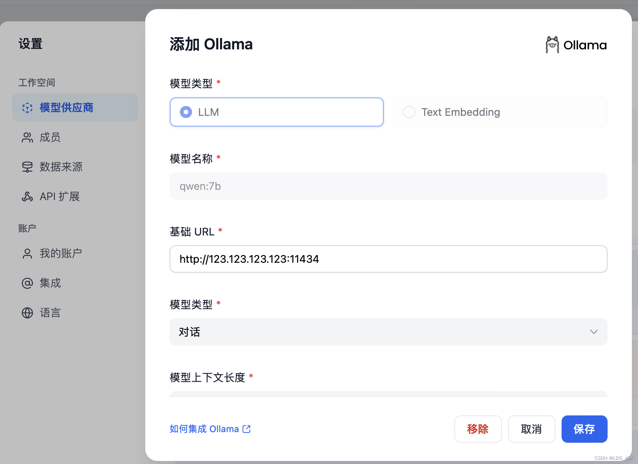Image resolution: width=638 pixels, height=464 pixels.
Task: Click the 基础 URL input field
Action: (389, 259)
